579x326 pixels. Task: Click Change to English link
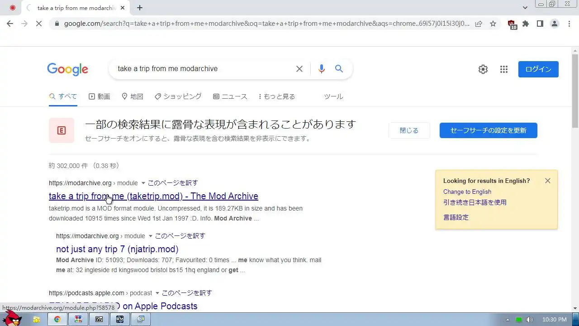467,192
